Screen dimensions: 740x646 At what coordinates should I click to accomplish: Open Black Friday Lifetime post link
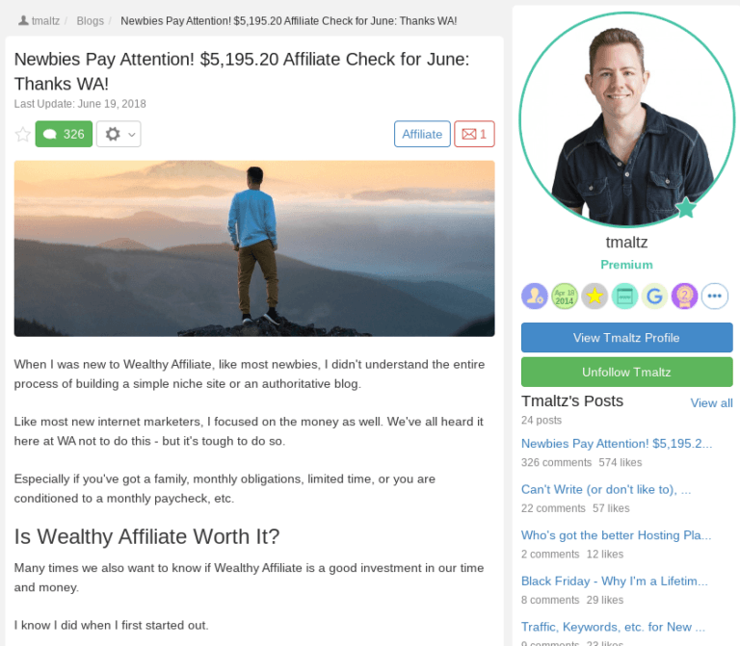click(x=615, y=581)
